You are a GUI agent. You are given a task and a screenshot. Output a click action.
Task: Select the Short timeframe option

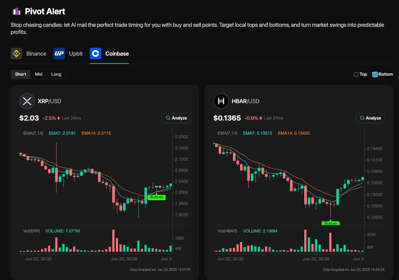click(x=20, y=74)
